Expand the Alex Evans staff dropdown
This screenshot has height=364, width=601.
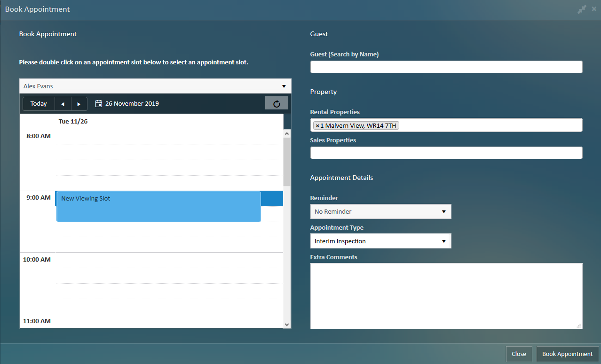coord(284,86)
